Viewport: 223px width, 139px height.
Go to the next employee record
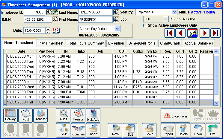click(x=205, y=33)
